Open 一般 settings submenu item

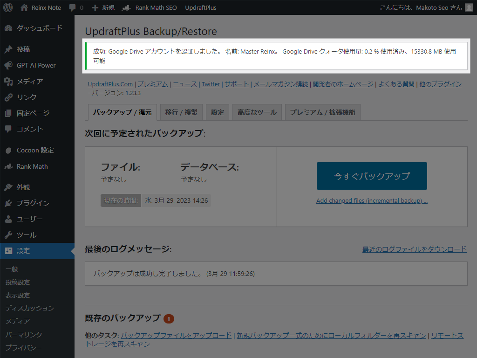[x=12, y=269]
